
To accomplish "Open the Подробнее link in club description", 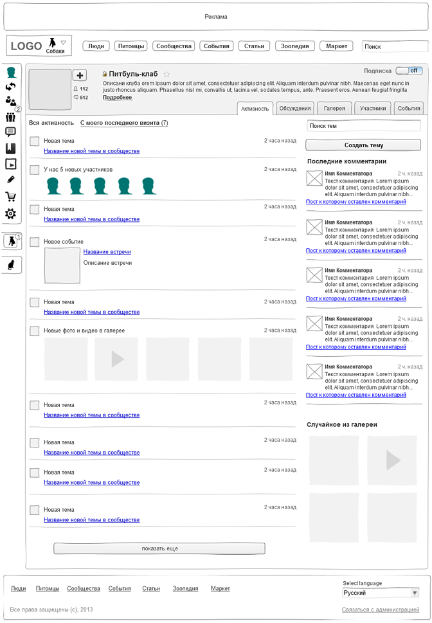I will 117,97.
